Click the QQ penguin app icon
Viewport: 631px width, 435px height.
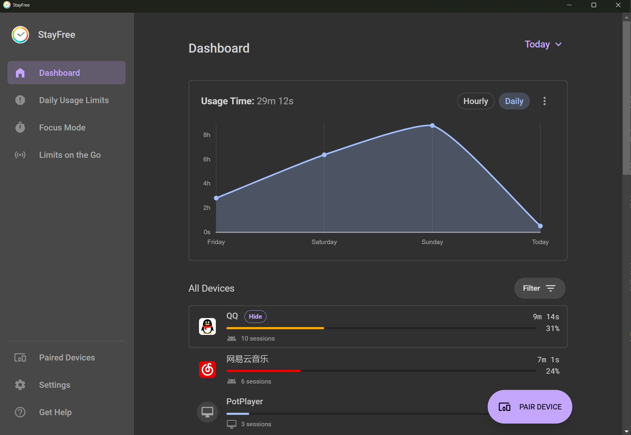207,326
